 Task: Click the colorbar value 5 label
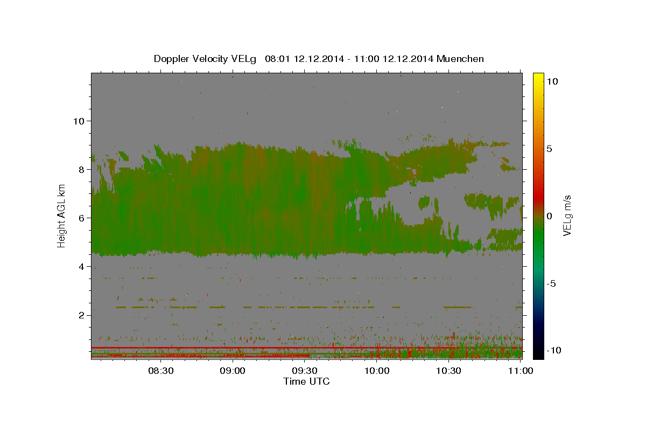[x=550, y=149]
